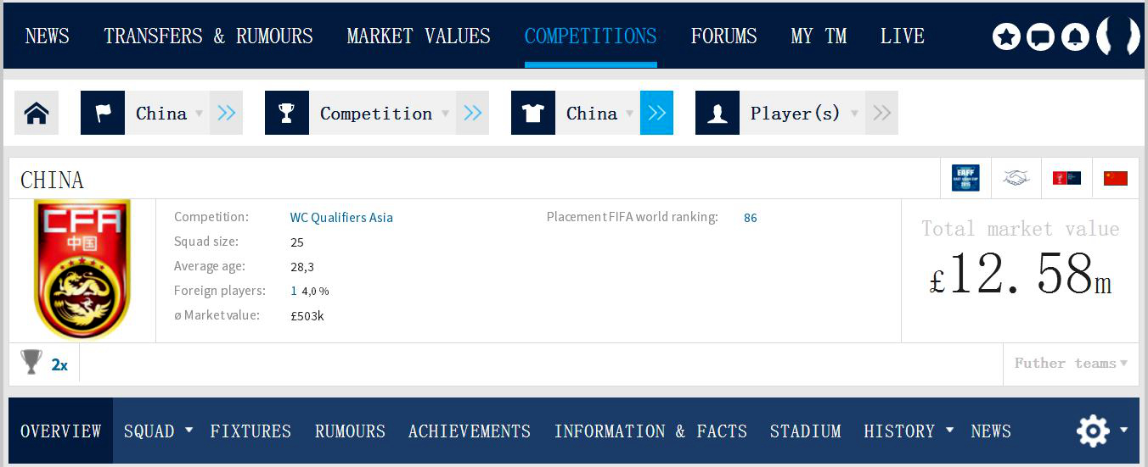Viewport: 1148px width, 467px height.
Task: Click the flag icon beside first China
Action: pos(103,113)
